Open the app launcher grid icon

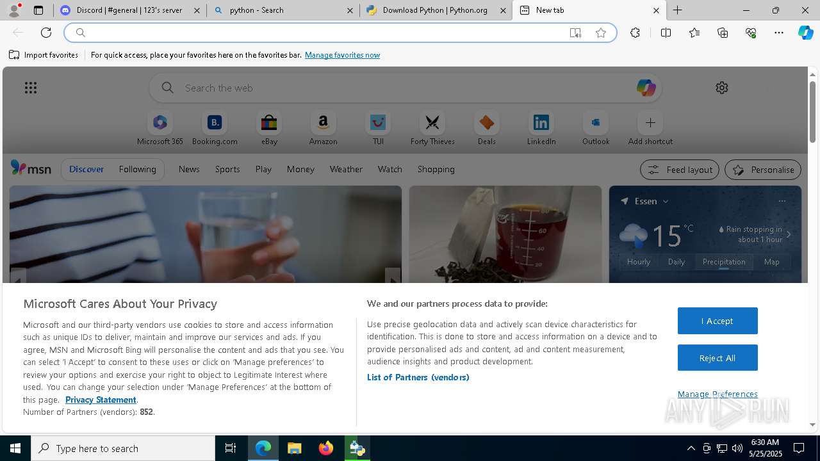31,88
